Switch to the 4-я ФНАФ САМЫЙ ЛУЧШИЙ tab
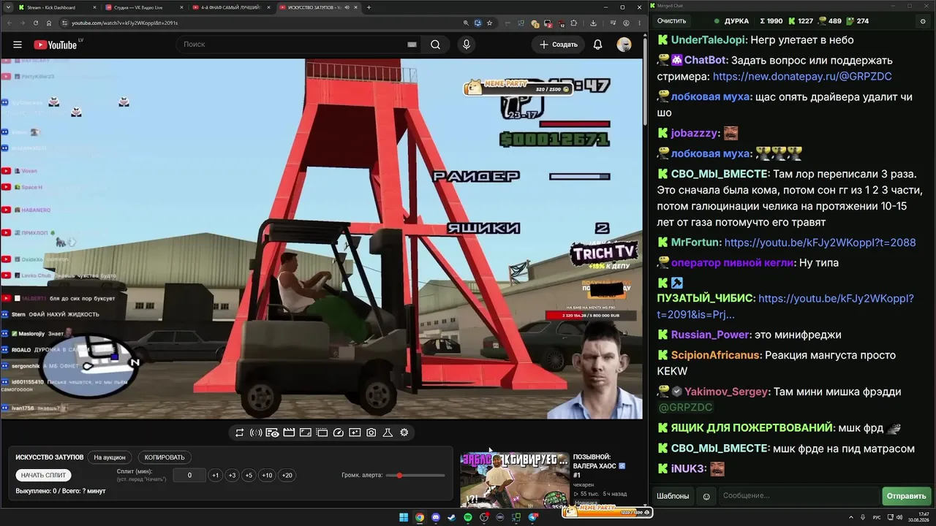Image resolution: width=936 pixels, height=526 pixels. (x=230, y=7)
